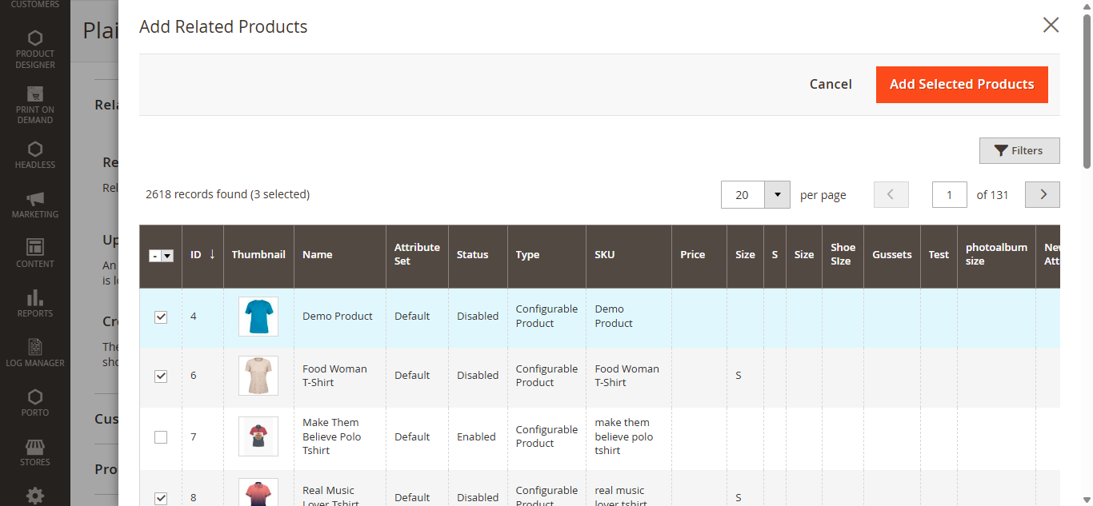Click the Add Selected Products button
The width and height of the screenshot is (1093, 506).
tap(961, 85)
